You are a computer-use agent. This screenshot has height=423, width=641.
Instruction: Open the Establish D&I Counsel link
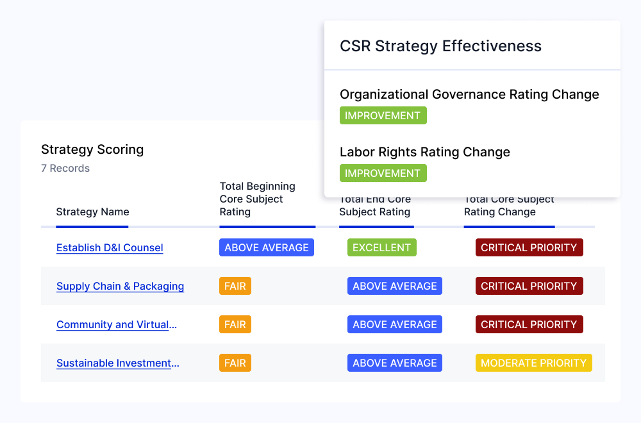tap(110, 247)
